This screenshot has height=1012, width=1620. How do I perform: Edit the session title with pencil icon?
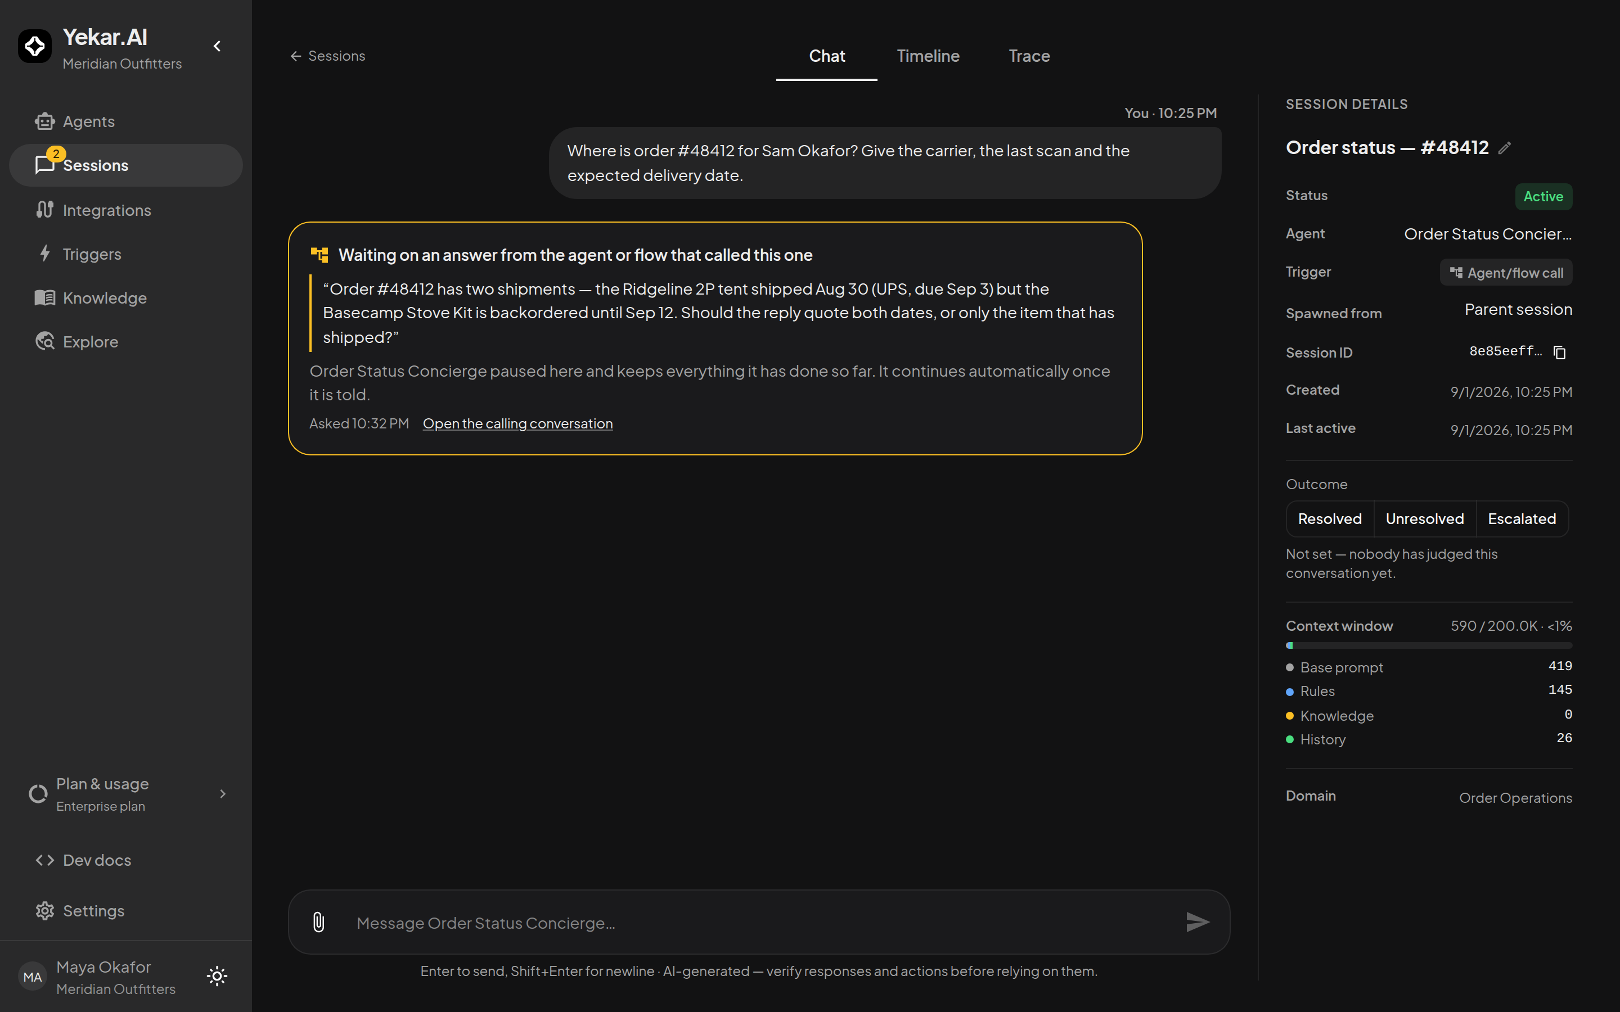[1505, 148]
